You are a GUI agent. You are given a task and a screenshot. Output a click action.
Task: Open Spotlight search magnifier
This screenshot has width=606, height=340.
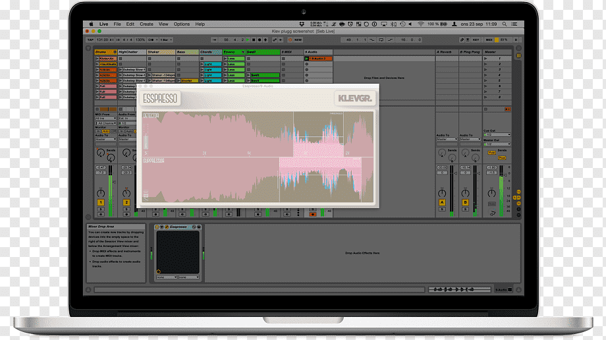click(505, 24)
